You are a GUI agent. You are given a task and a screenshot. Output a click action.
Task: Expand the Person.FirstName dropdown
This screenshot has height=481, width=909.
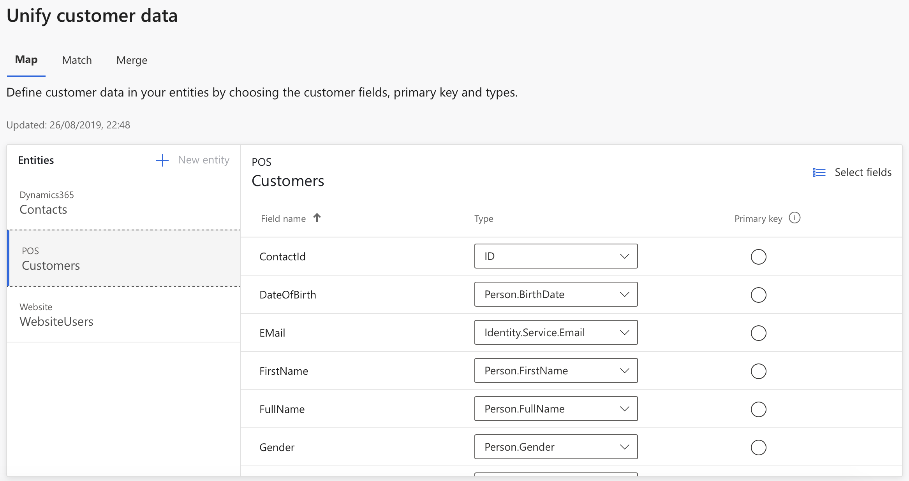556,370
